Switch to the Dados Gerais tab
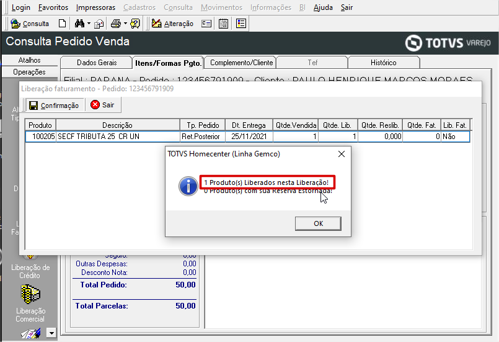 (x=97, y=63)
